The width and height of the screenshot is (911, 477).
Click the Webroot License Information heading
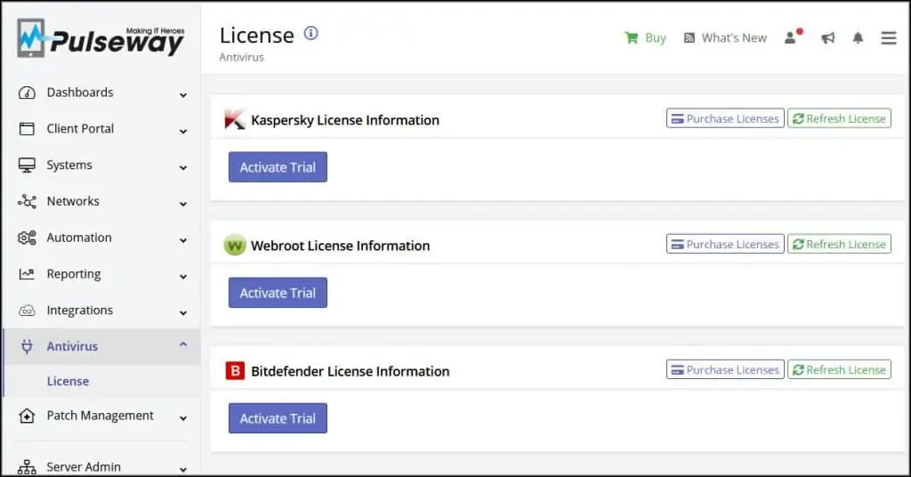pos(341,246)
